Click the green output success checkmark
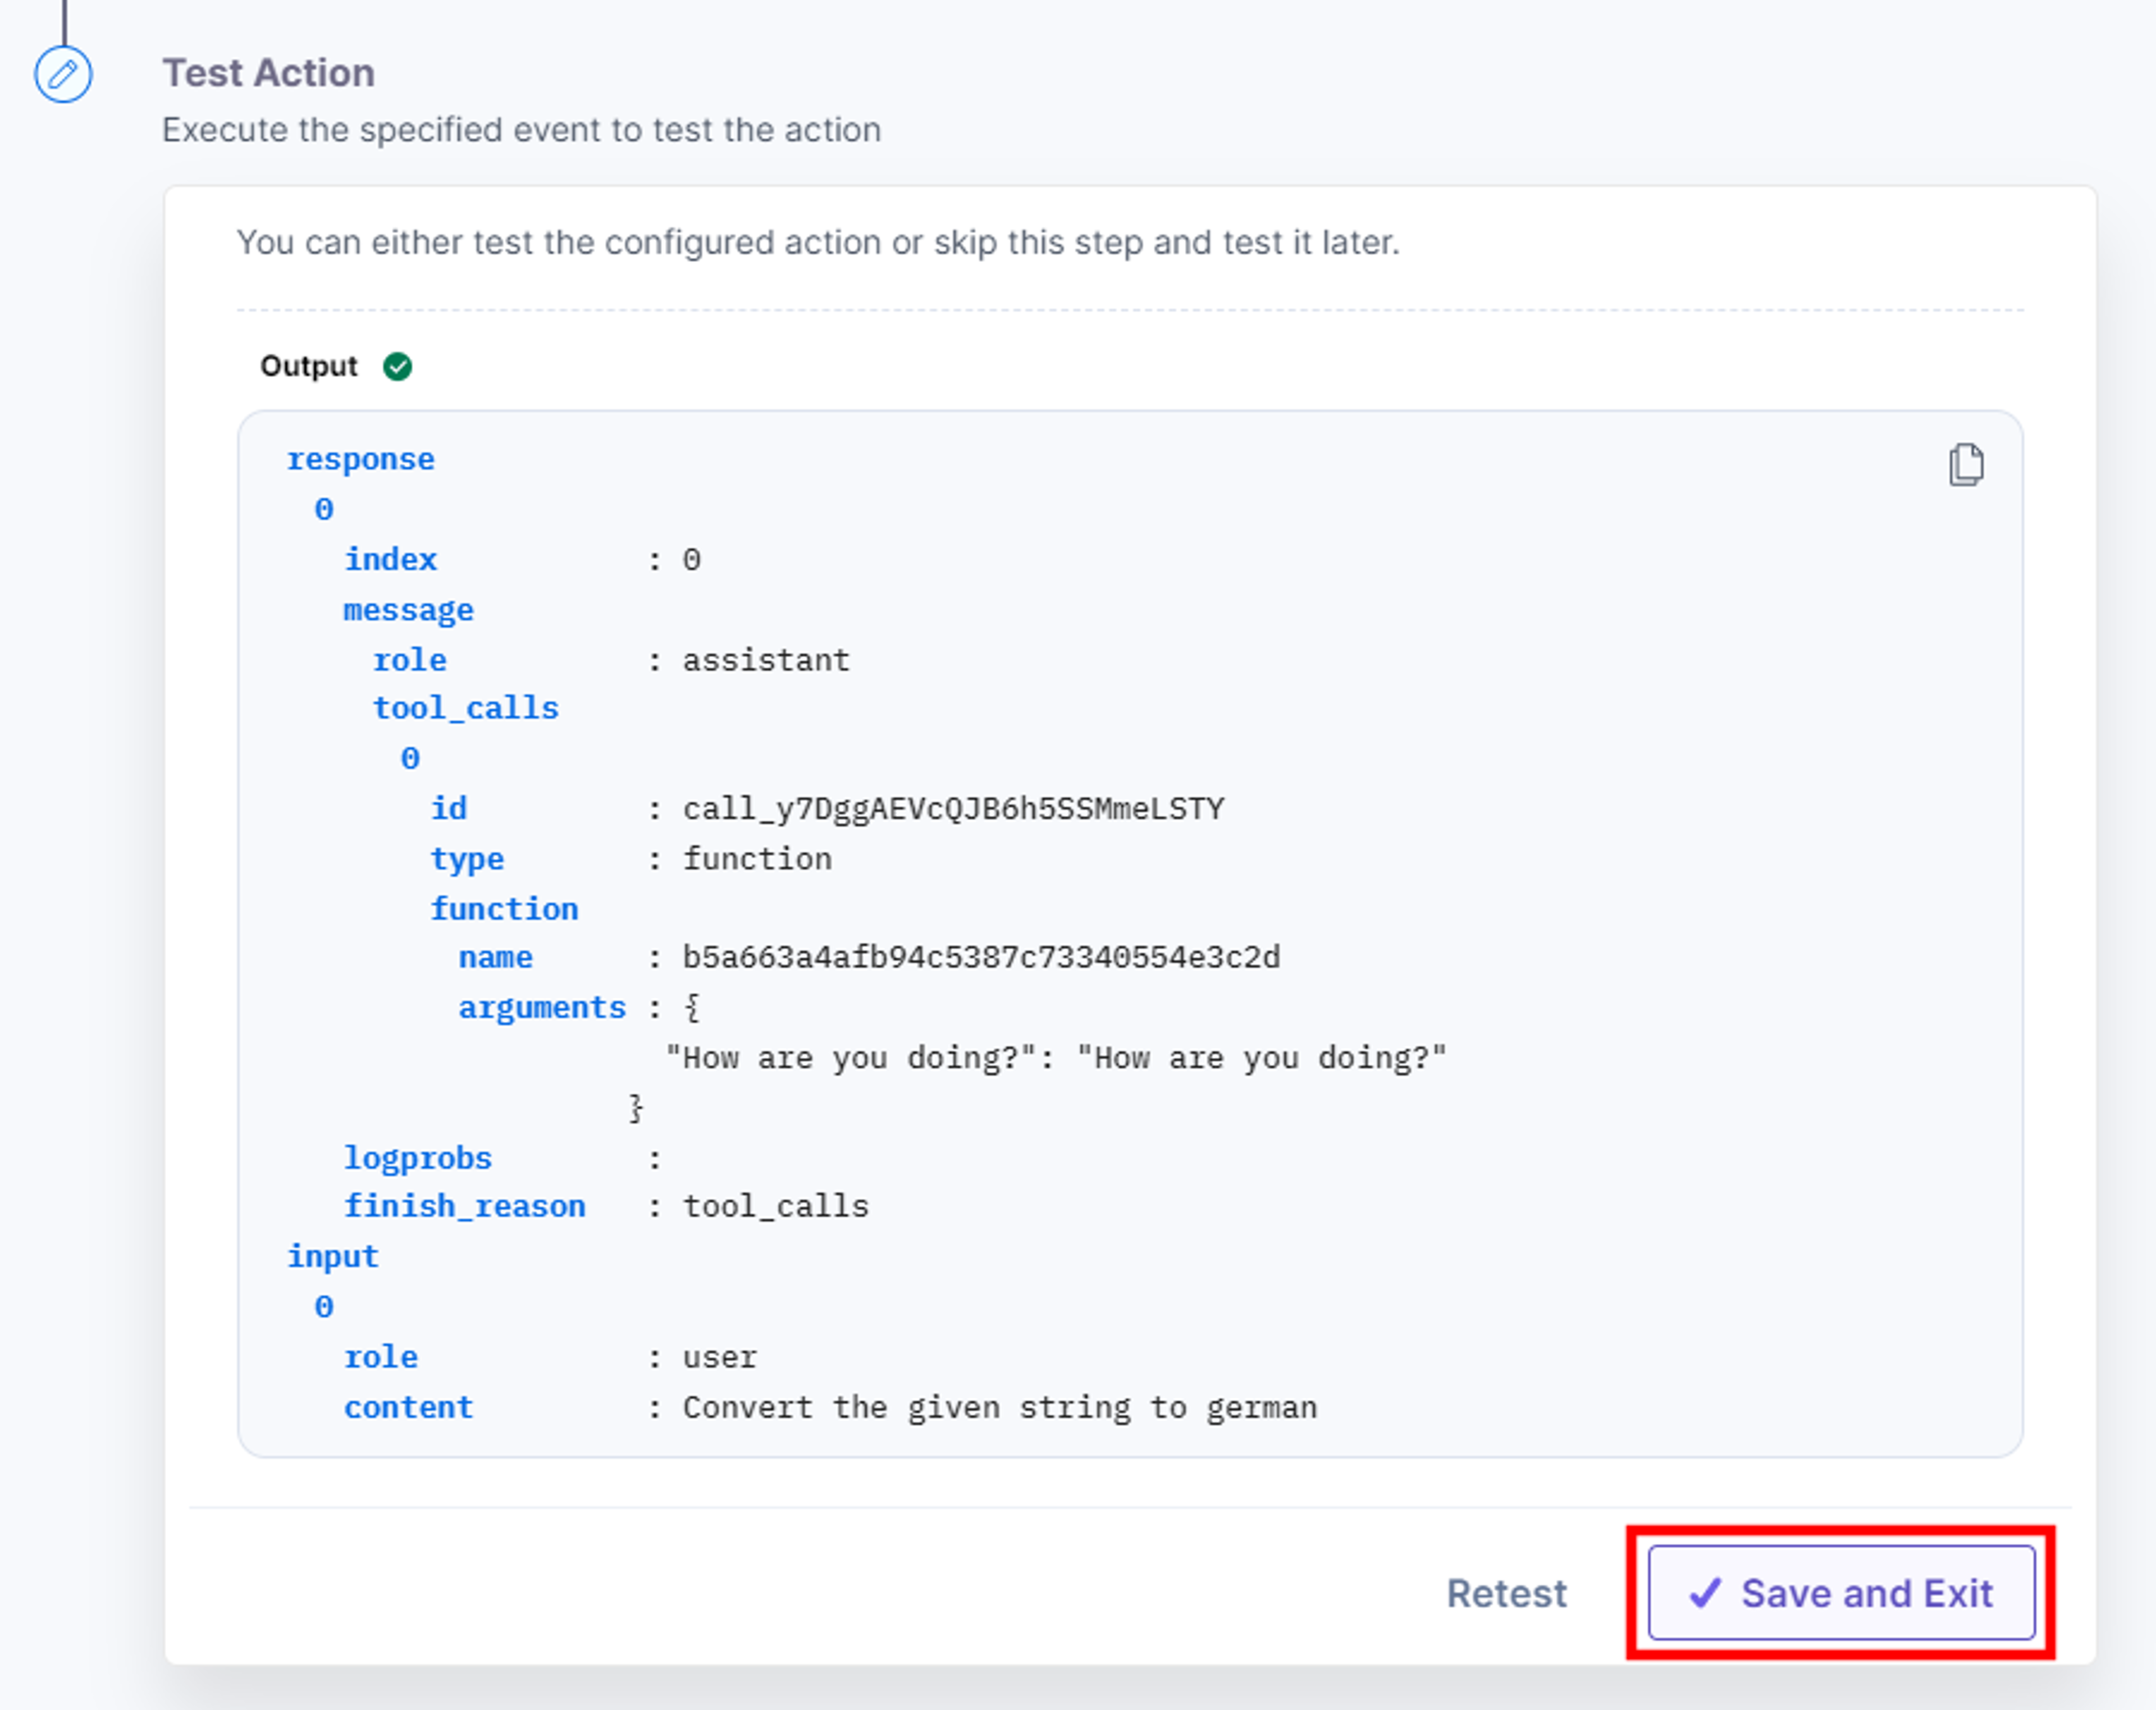This screenshot has width=2156, height=1710. [397, 367]
